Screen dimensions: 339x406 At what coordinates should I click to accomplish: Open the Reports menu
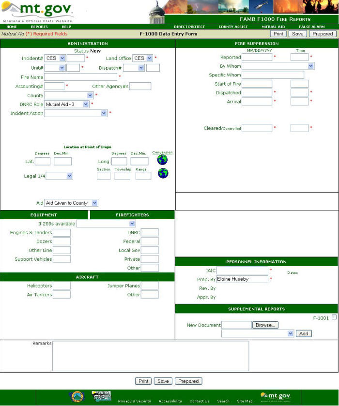pyautogui.click(x=39, y=27)
